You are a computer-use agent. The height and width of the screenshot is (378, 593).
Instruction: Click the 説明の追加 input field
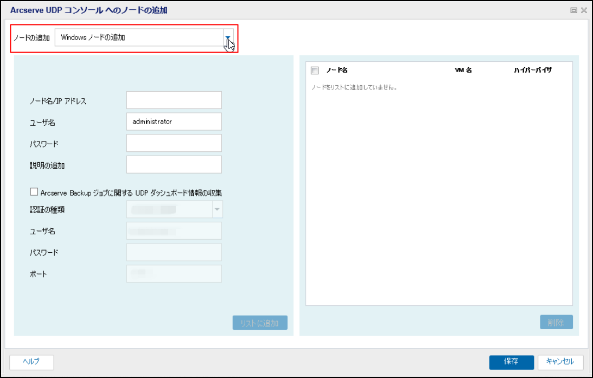click(174, 165)
